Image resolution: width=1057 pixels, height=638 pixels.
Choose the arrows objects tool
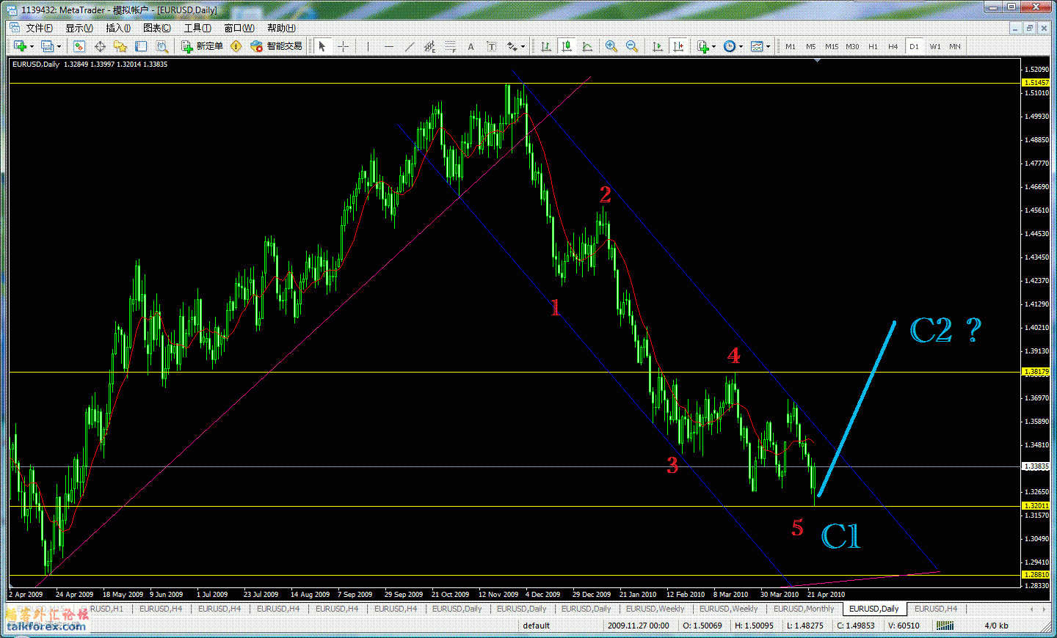pos(512,46)
